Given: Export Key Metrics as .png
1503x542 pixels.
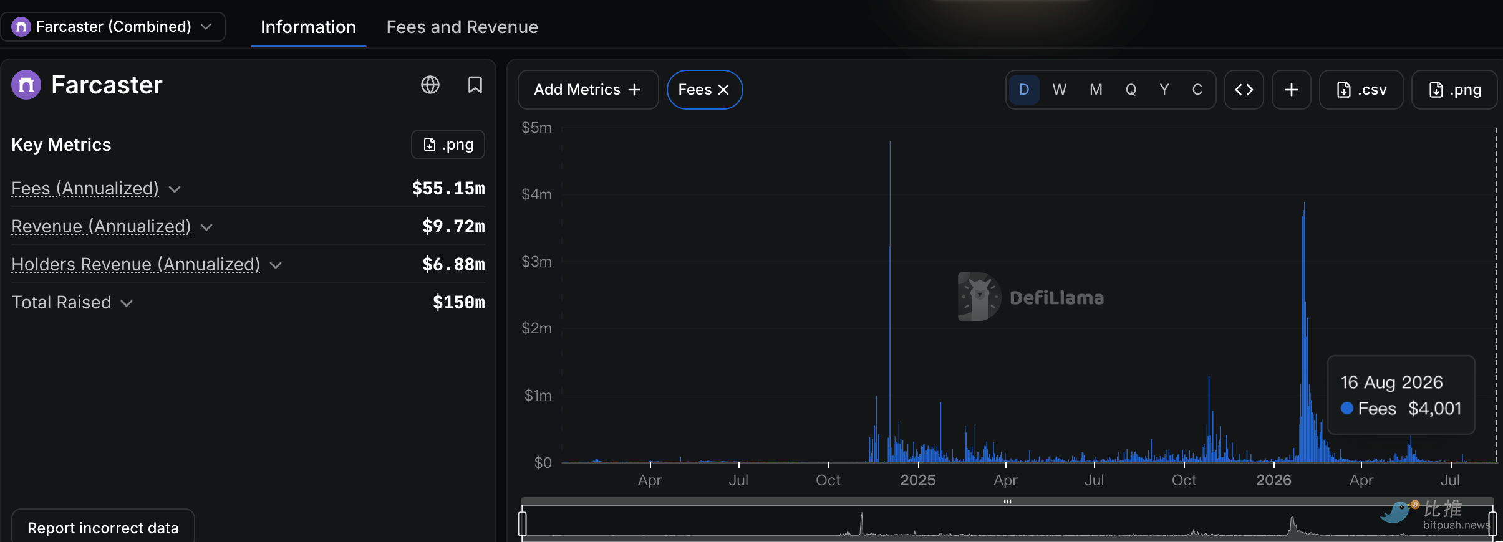Looking at the screenshot, I should 448,145.
